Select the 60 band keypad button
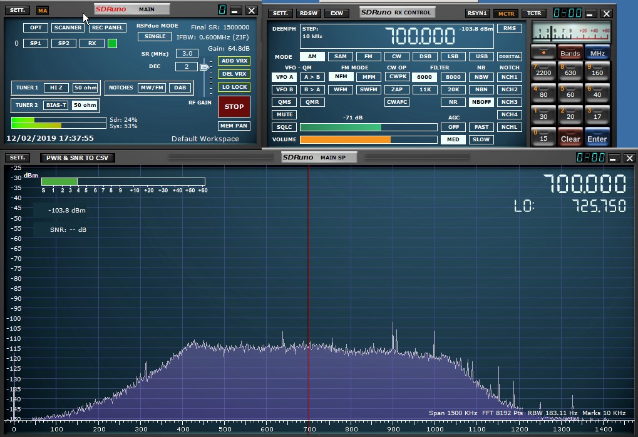Screen dimensions: 638x437 (570, 93)
